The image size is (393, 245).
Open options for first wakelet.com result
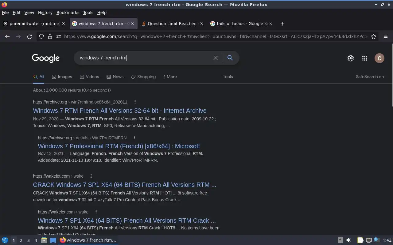pos(91,176)
